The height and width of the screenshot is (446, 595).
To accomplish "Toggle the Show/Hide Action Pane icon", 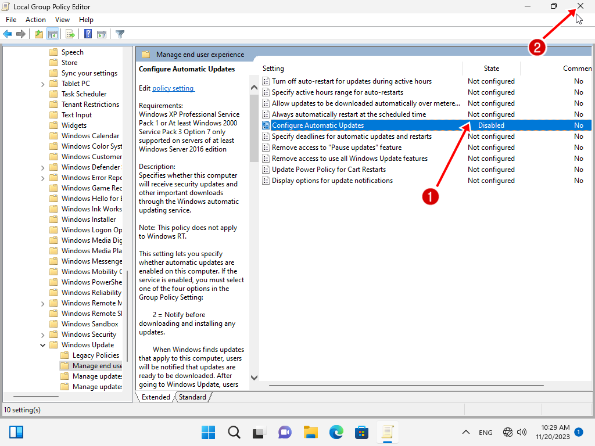I will pos(102,34).
